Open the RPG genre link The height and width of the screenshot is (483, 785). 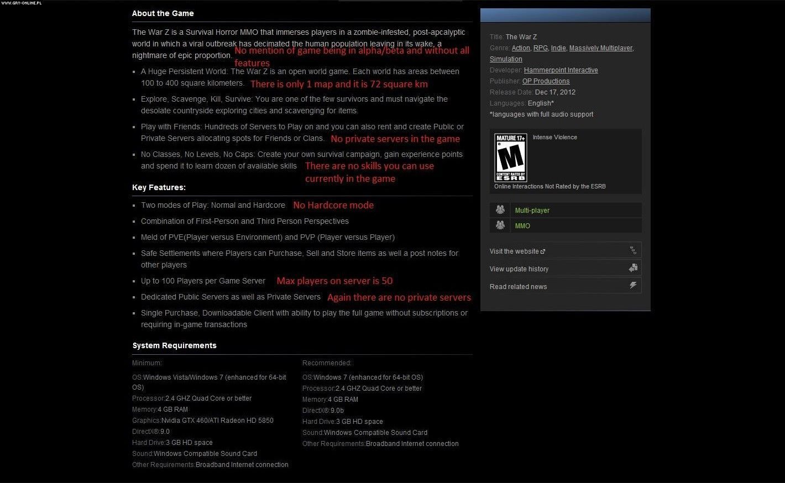540,48
